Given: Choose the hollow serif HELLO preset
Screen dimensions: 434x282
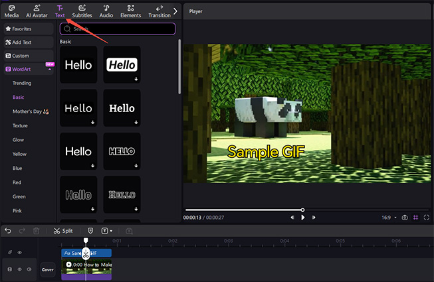Looking at the screenshot, I should click(x=122, y=194).
